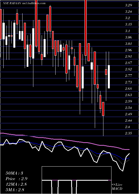Click the last white candlestick on the right
The height and width of the screenshot is (194, 139).
tap(109, 77)
